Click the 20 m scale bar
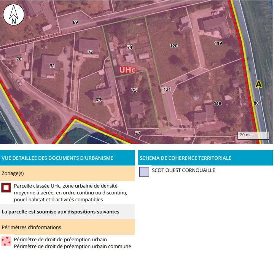274x253 pixels. coord(253,135)
